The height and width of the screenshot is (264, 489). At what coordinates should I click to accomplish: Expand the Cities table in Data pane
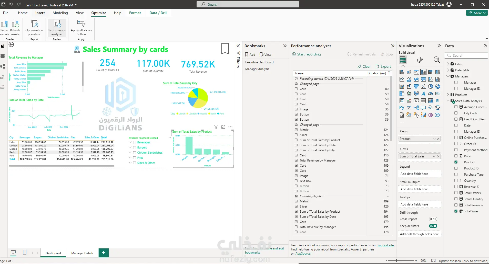point(448,64)
